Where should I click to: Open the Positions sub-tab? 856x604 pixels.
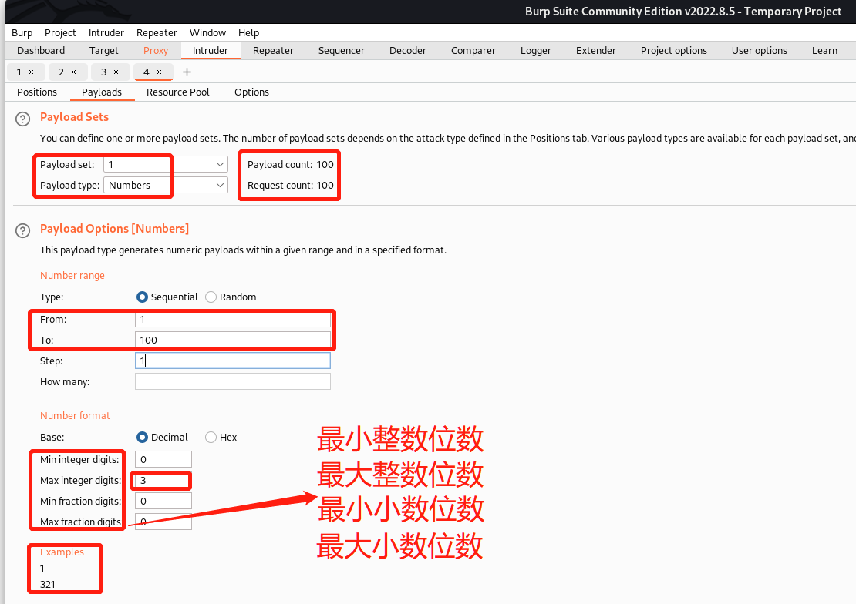click(37, 92)
